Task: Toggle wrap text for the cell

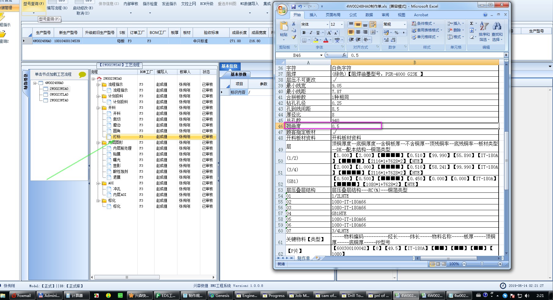Action: (x=373, y=24)
